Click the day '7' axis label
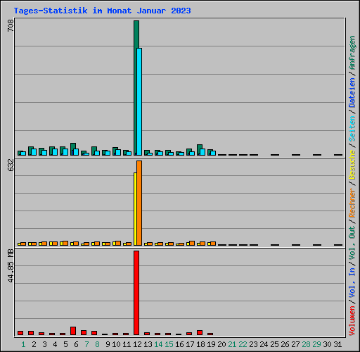This screenshot has height=352, width=360. [86, 344]
